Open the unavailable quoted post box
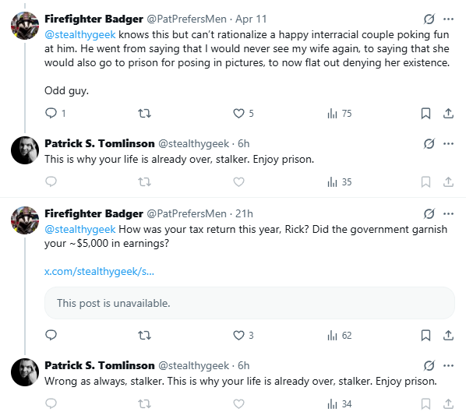This screenshot has width=466, height=419. click(x=249, y=303)
